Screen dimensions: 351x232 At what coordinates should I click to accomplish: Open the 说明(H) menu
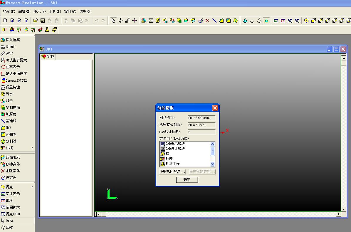point(85,11)
